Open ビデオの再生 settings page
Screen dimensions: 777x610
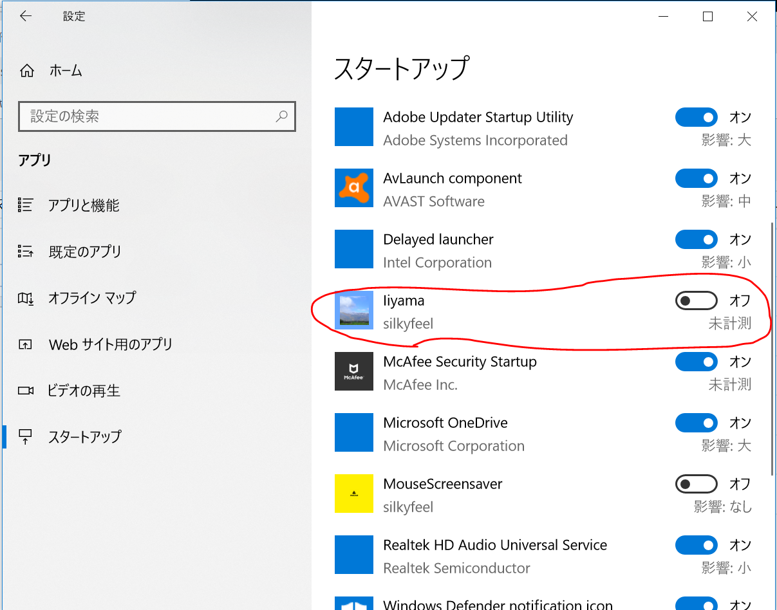point(84,391)
